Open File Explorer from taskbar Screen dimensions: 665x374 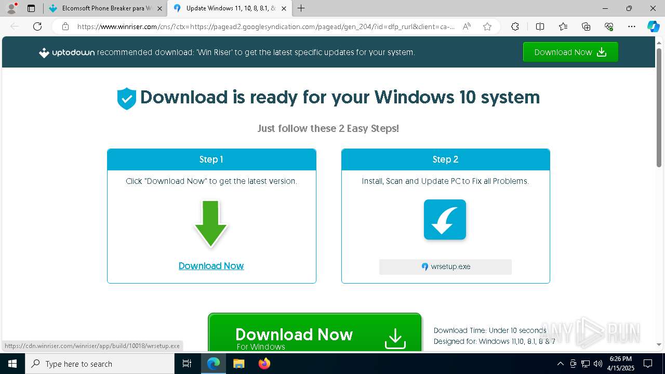[238, 364]
